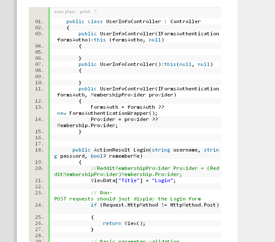Viewport: 275px width, 242px height.
Task: Click 'POST requests should just display' comment
Action: tap(104, 199)
